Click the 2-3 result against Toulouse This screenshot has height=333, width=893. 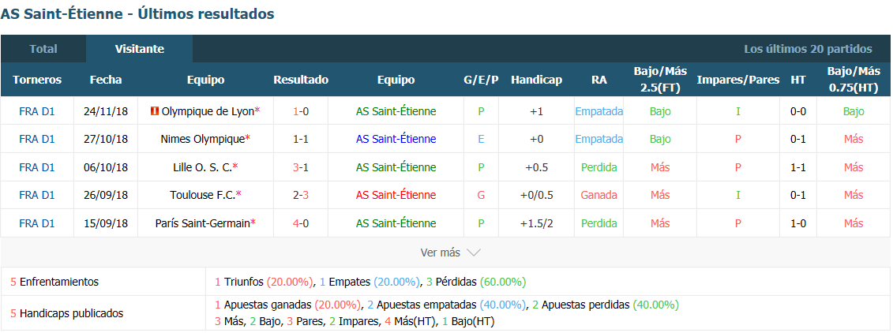point(301,195)
